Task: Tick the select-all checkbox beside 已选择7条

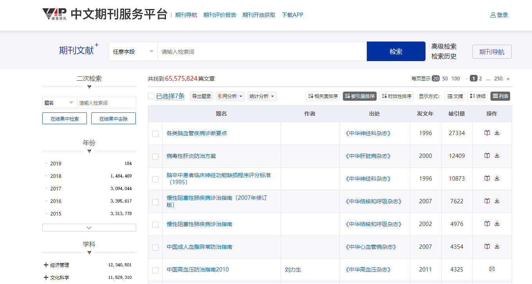Action: 151,96
